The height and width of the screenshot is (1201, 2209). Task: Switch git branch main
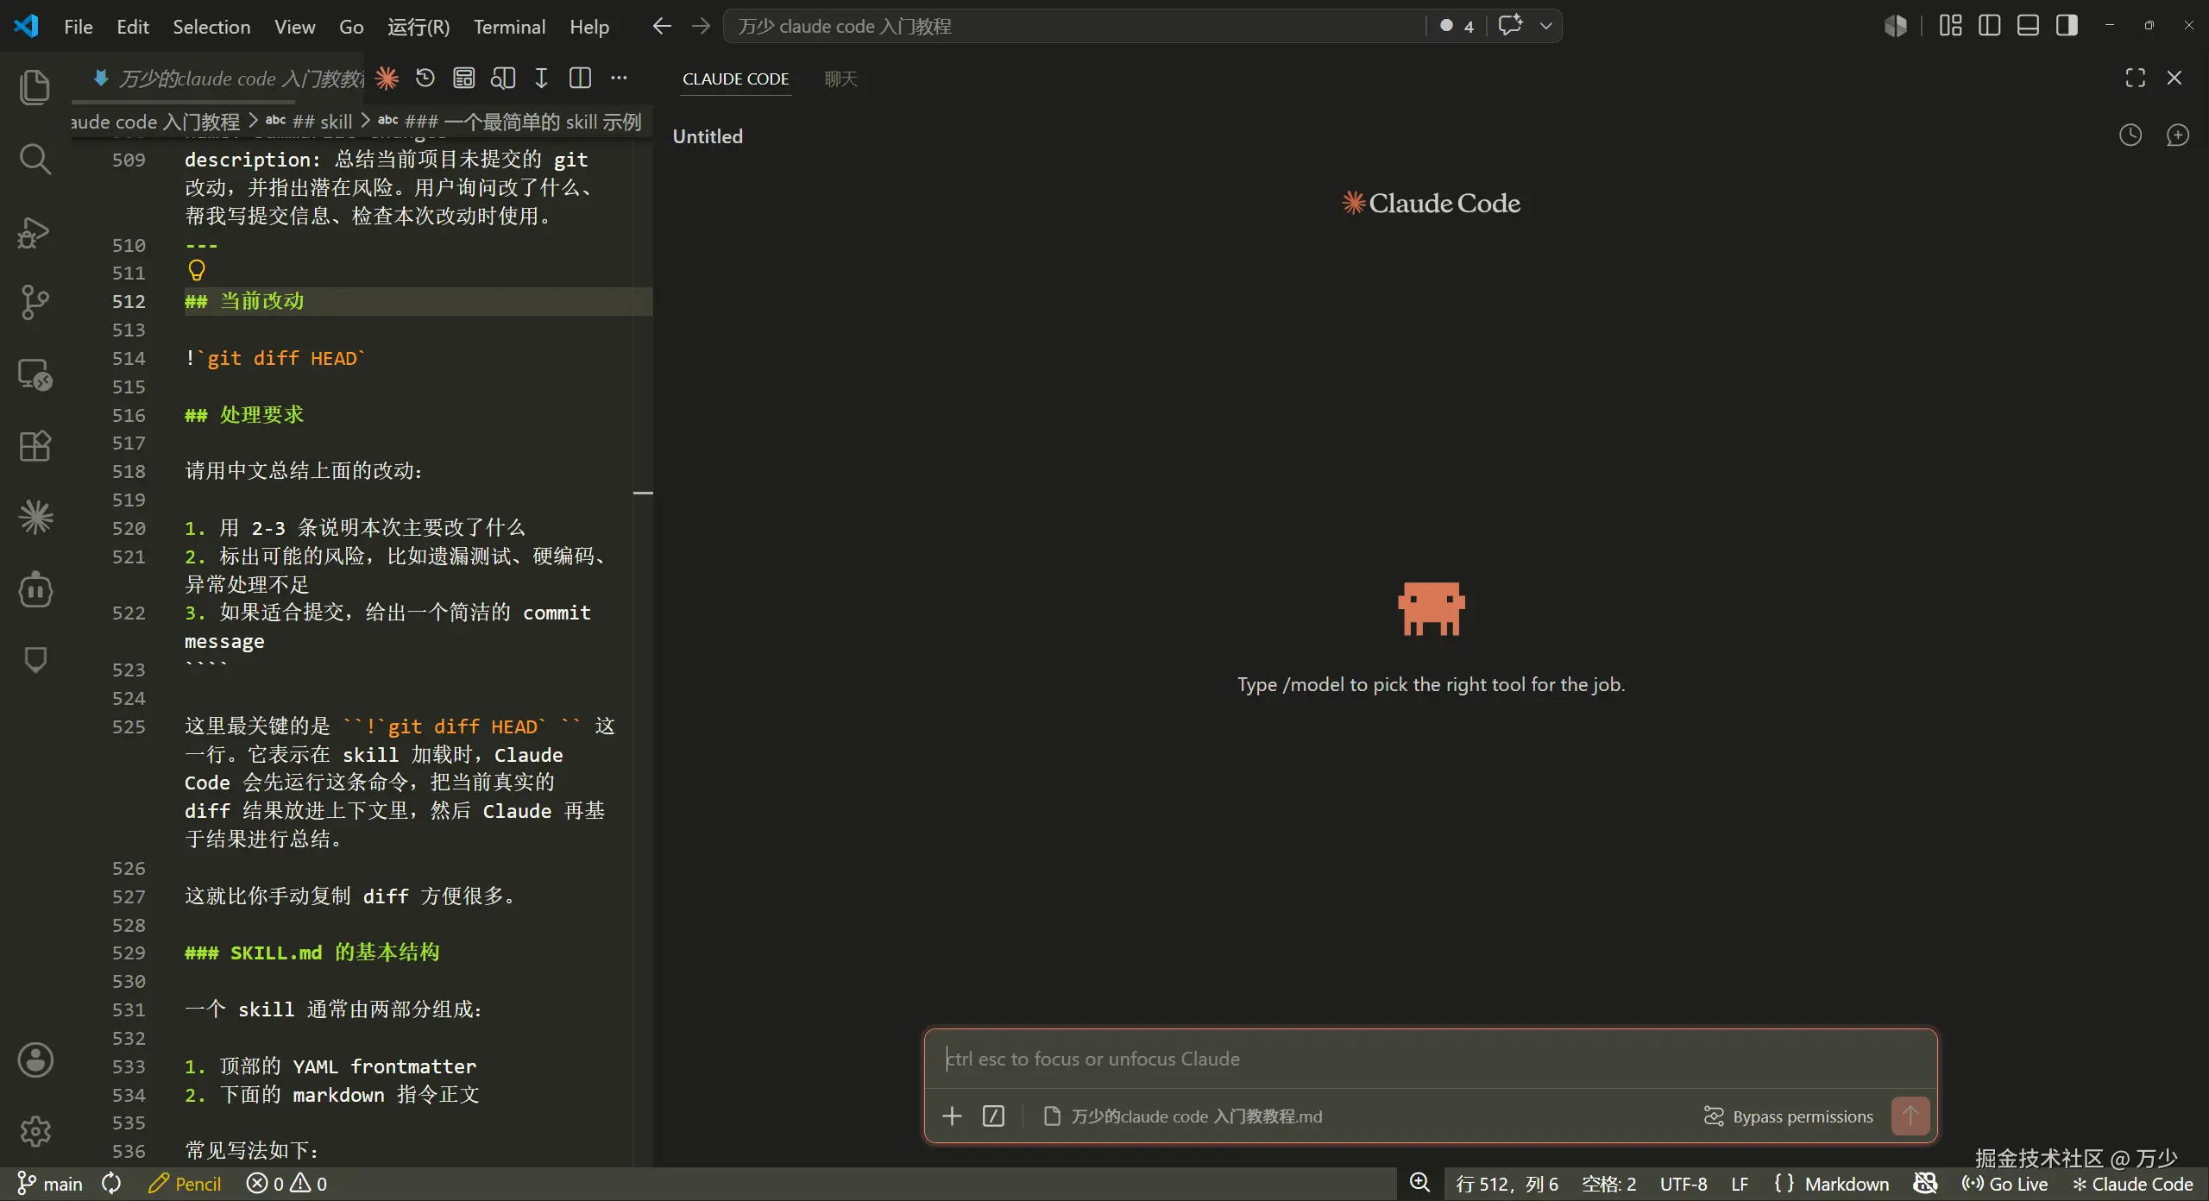coord(50,1184)
